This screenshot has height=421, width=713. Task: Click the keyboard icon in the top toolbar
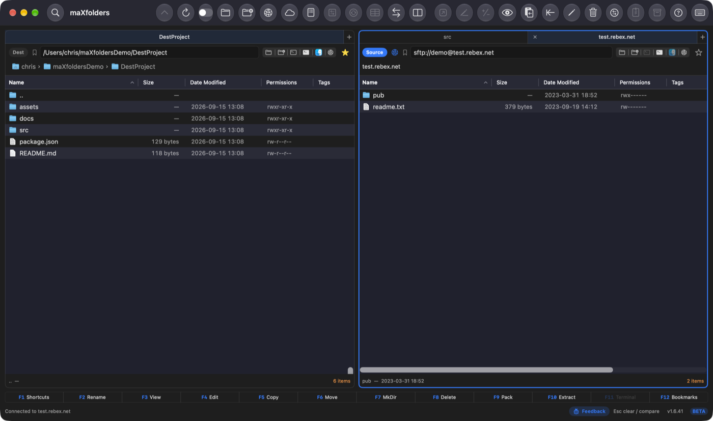[x=700, y=13]
